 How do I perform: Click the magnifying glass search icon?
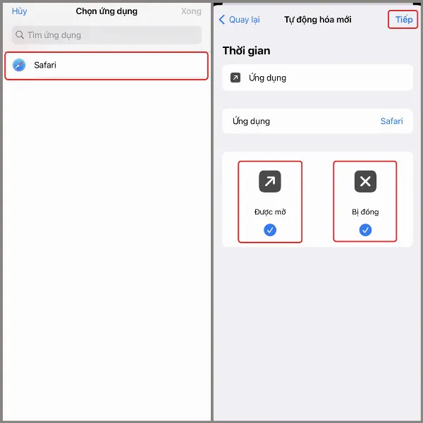tap(20, 35)
